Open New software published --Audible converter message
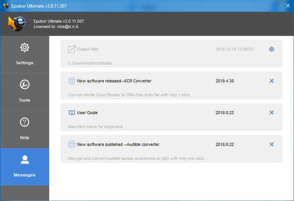The height and width of the screenshot is (201, 294). tap(118, 144)
